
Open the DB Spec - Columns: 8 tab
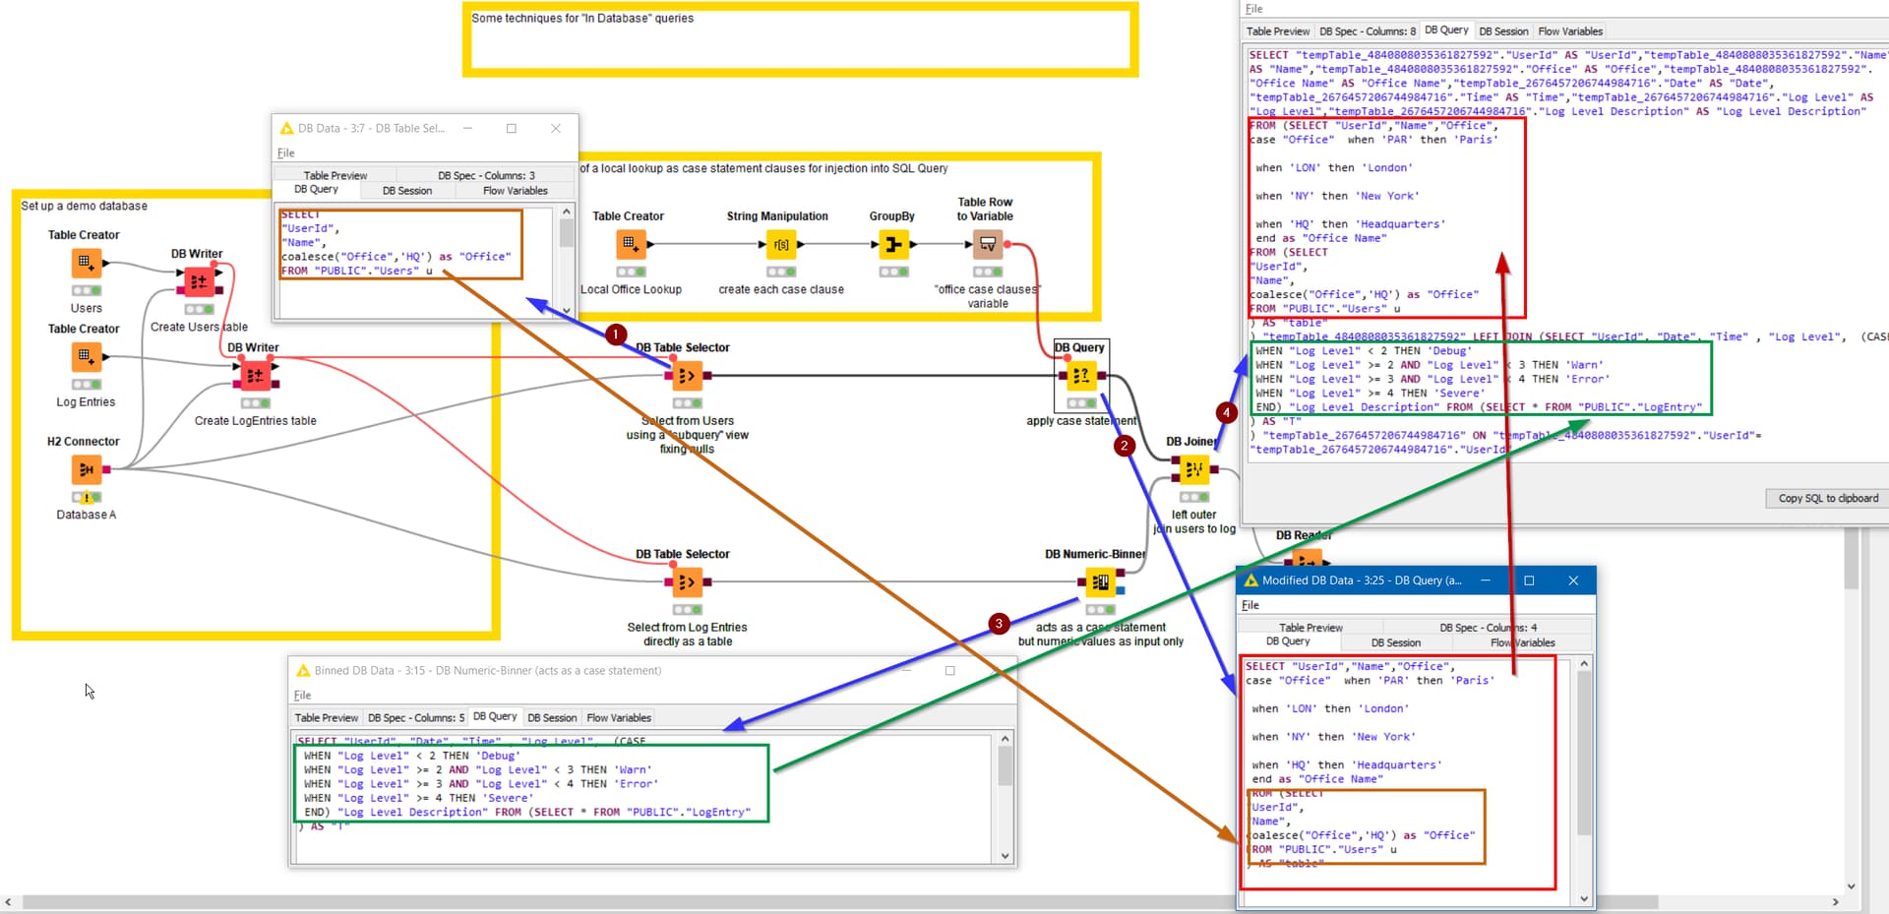tap(1368, 30)
